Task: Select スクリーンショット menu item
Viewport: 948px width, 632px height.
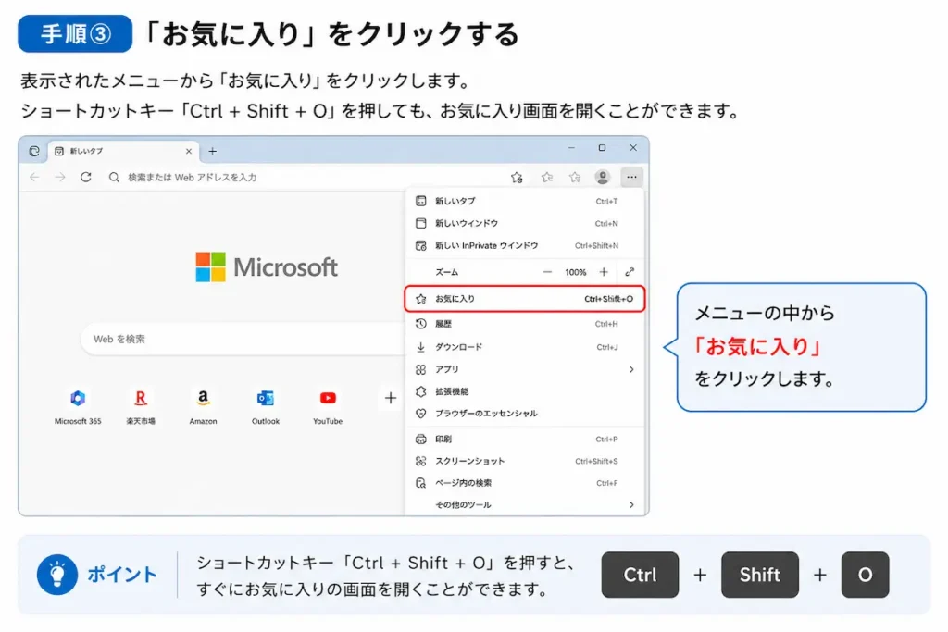Action: [x=525, y=461]
